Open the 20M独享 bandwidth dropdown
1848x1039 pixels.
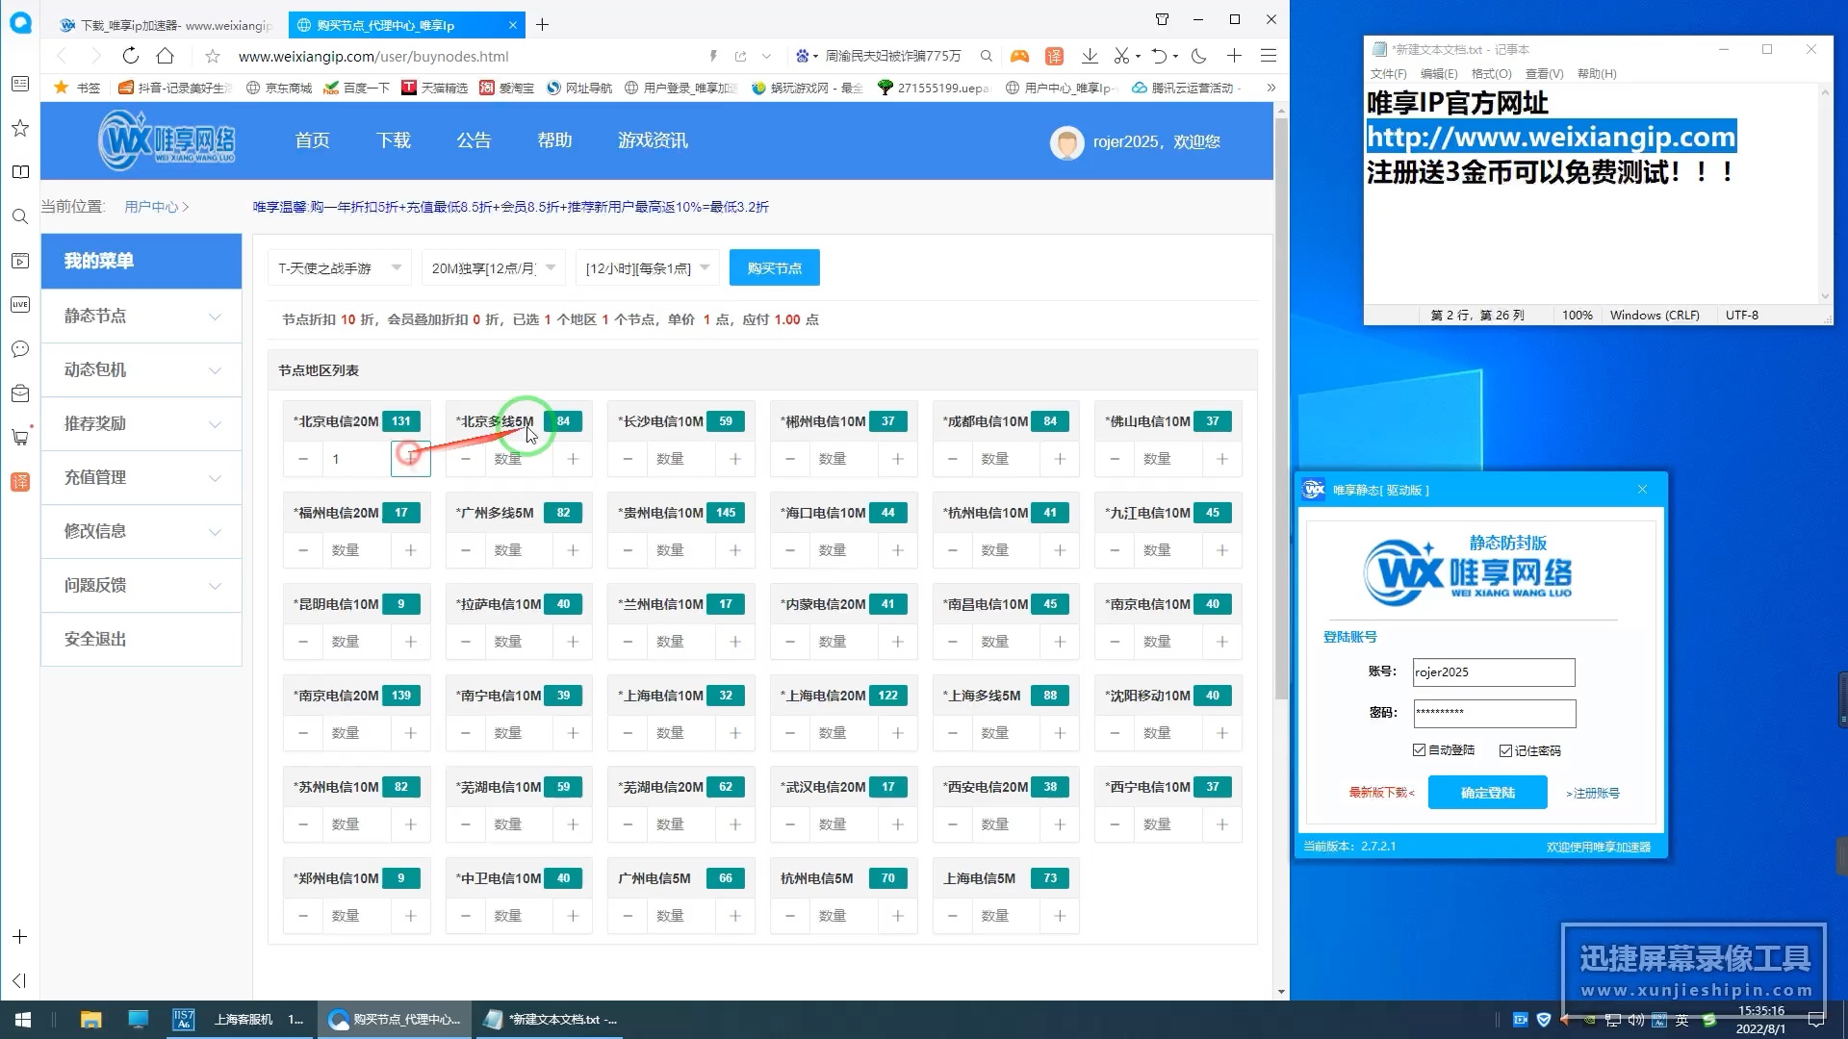pyautogui.click(x=494, y=268)
